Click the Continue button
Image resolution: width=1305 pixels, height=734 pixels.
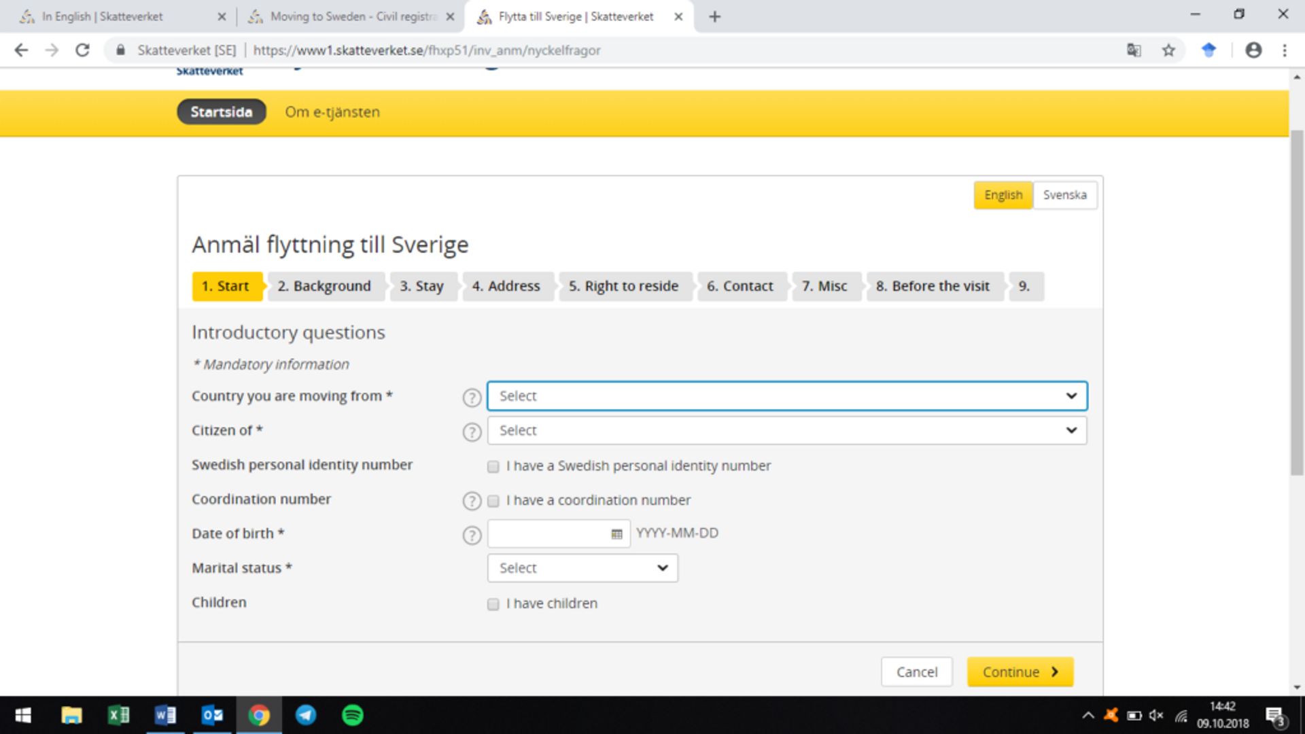(1019, 671)
